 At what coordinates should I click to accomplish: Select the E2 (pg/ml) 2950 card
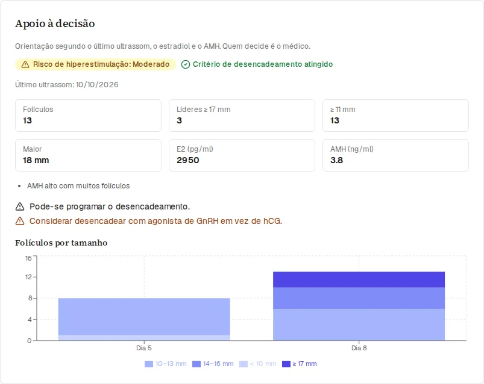pyautogui.click(x=242, y=155)
